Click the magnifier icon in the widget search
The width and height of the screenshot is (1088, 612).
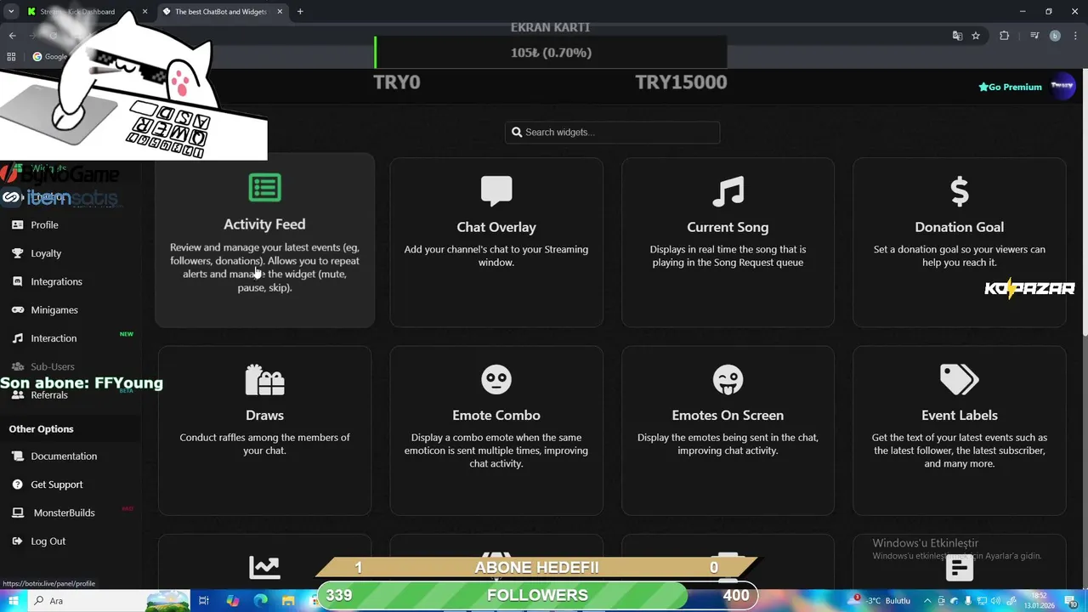[517, 133]
